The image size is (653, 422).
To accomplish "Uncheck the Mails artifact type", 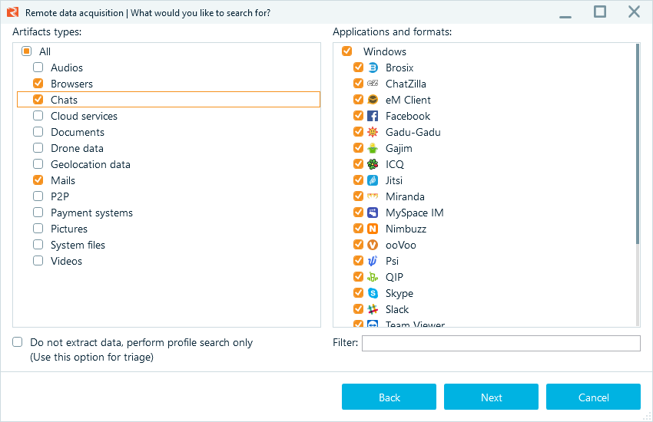I will pyautogui.click(x=38, y=180).
